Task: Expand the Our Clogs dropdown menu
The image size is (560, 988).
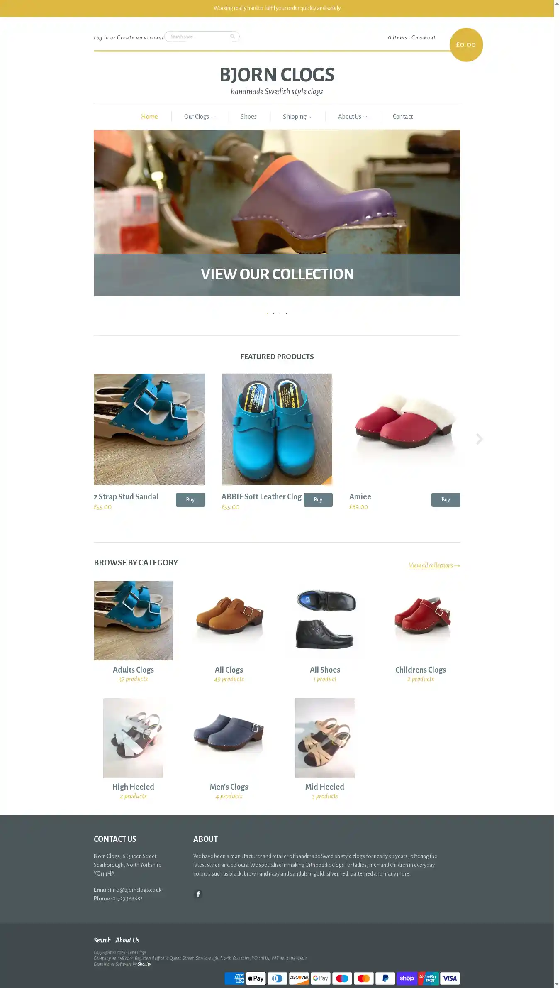Action: [200, 117]
